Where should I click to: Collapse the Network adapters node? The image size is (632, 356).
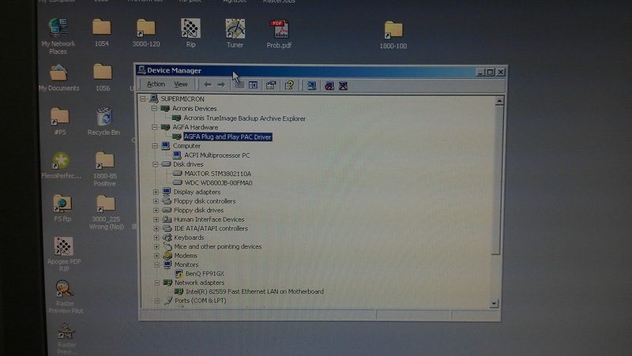156,283
